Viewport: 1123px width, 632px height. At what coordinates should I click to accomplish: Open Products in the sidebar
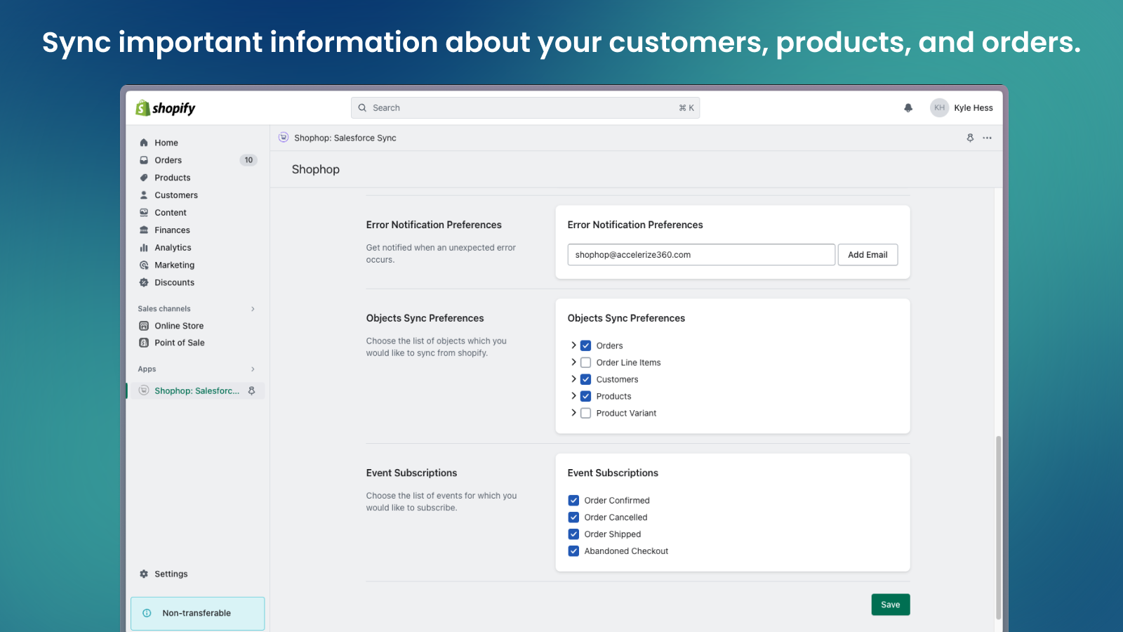(x=172, y=178)
